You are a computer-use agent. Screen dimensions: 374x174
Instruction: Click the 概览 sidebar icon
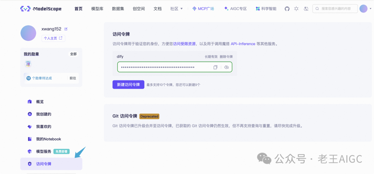(29, 102)
